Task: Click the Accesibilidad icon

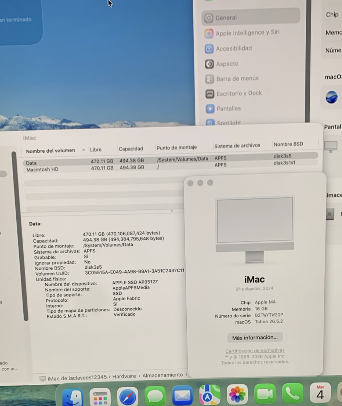Action: [209, 49]
